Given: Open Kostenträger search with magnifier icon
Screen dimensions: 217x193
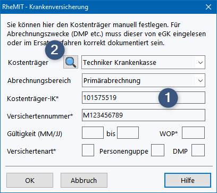Looking at the screenshot, I should pyautogui.click(x=71, y=62).
